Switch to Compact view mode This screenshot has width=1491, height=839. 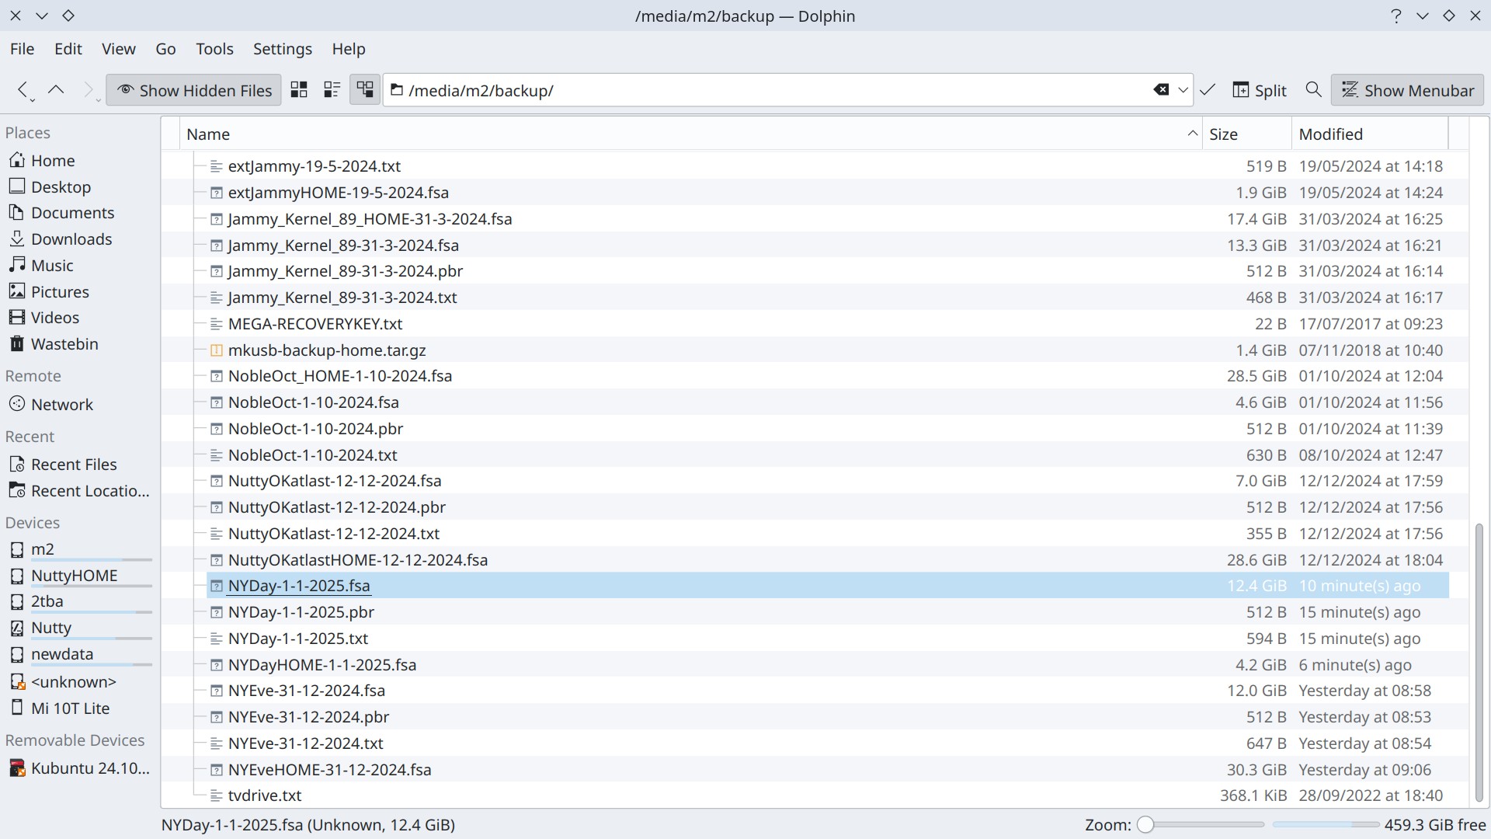click(x=332, y=90)
